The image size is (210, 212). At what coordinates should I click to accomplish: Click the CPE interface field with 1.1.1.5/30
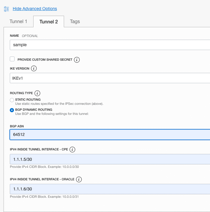tap(110, 159)
